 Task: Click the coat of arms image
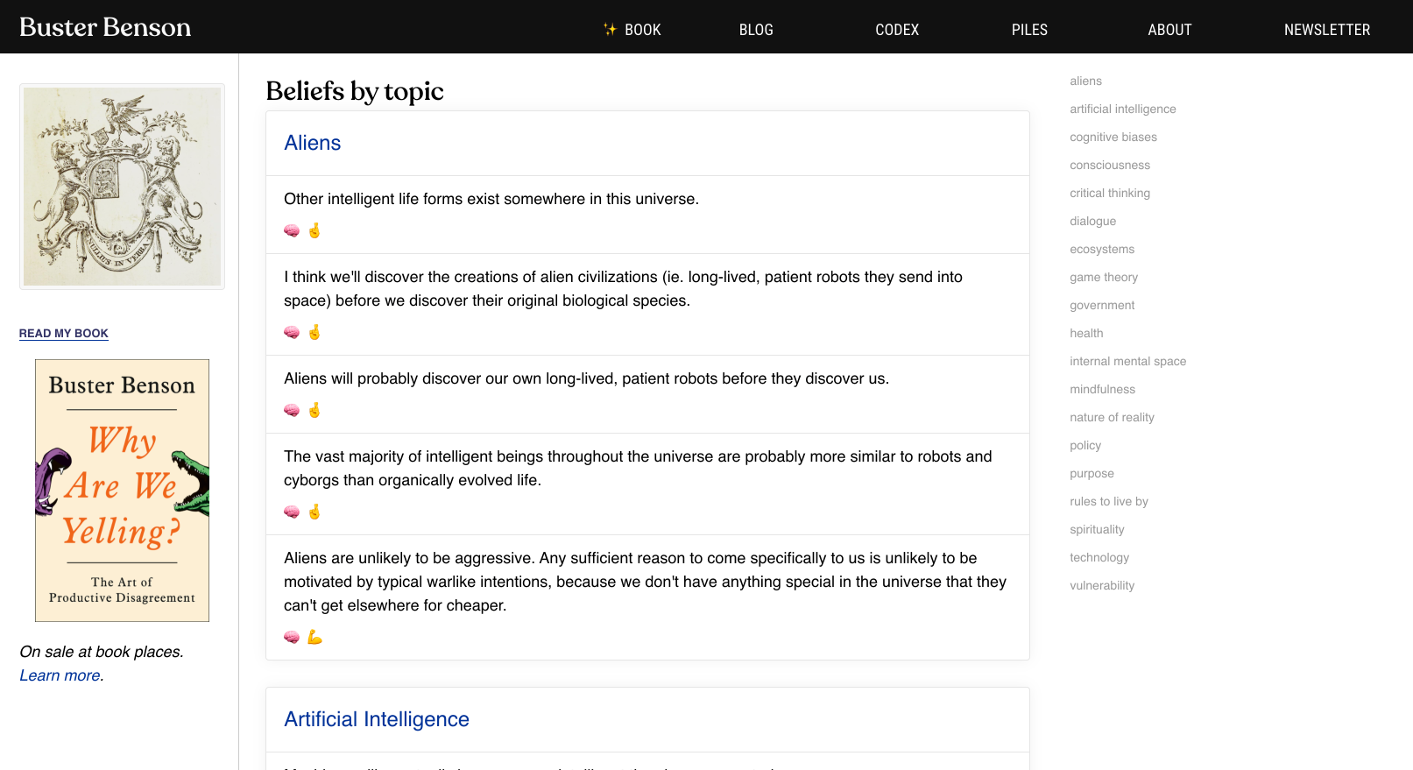[122, 187]
